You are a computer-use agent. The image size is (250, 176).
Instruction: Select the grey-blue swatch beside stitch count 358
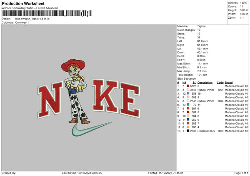[188, 93]
